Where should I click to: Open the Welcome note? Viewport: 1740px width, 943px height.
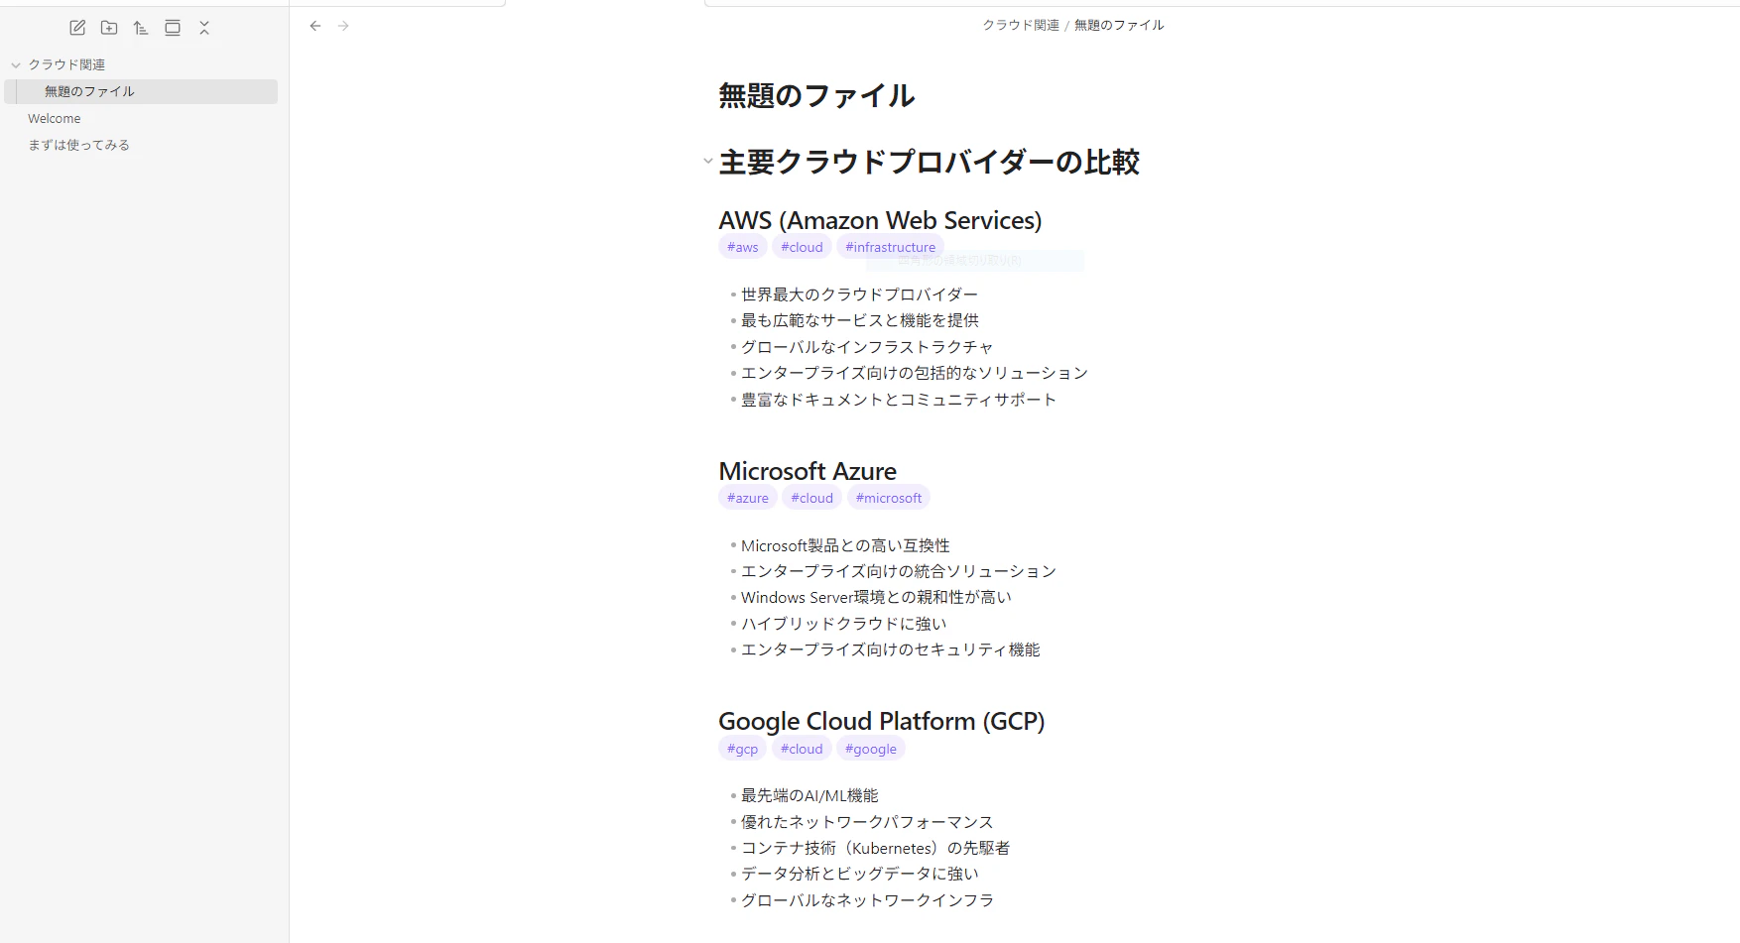click(x=55, y=118)
